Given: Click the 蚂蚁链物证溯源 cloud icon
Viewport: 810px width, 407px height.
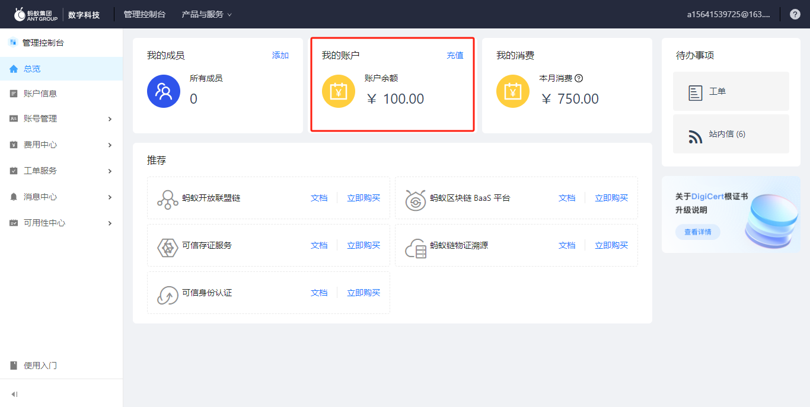Looking at the screenshot, I should [415, 248].
